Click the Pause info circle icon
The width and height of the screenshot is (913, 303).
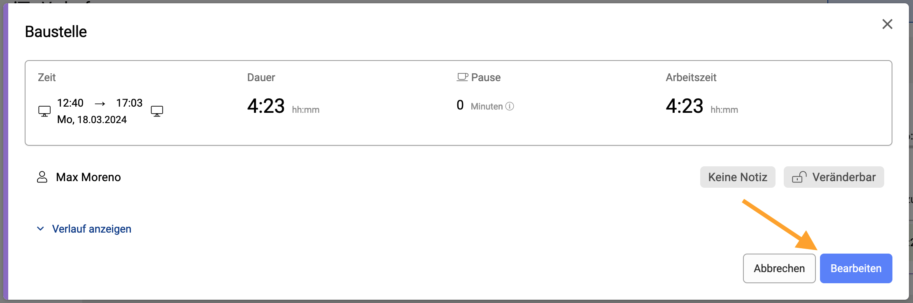coord(510,106)
